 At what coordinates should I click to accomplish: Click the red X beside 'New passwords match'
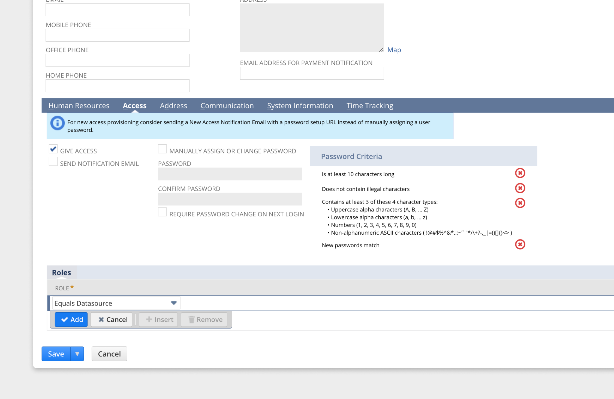520,244
